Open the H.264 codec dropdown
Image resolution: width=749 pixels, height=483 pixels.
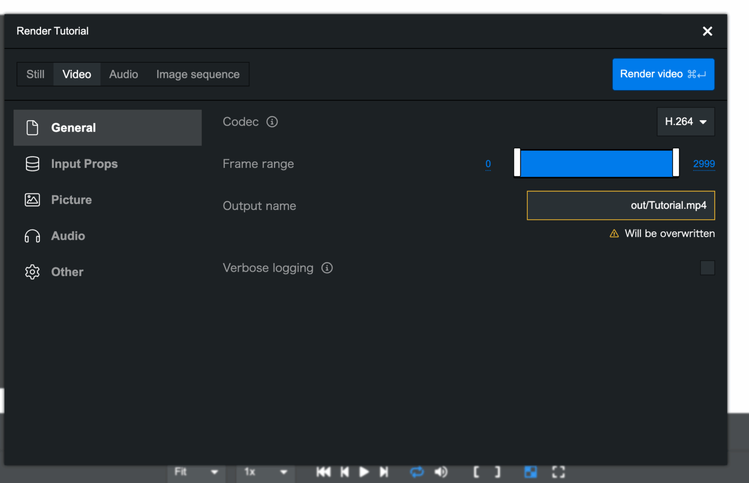click(x=685, y=122)
